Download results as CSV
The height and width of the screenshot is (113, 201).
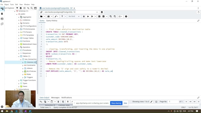pyautogui.click(x=68, y=101)
